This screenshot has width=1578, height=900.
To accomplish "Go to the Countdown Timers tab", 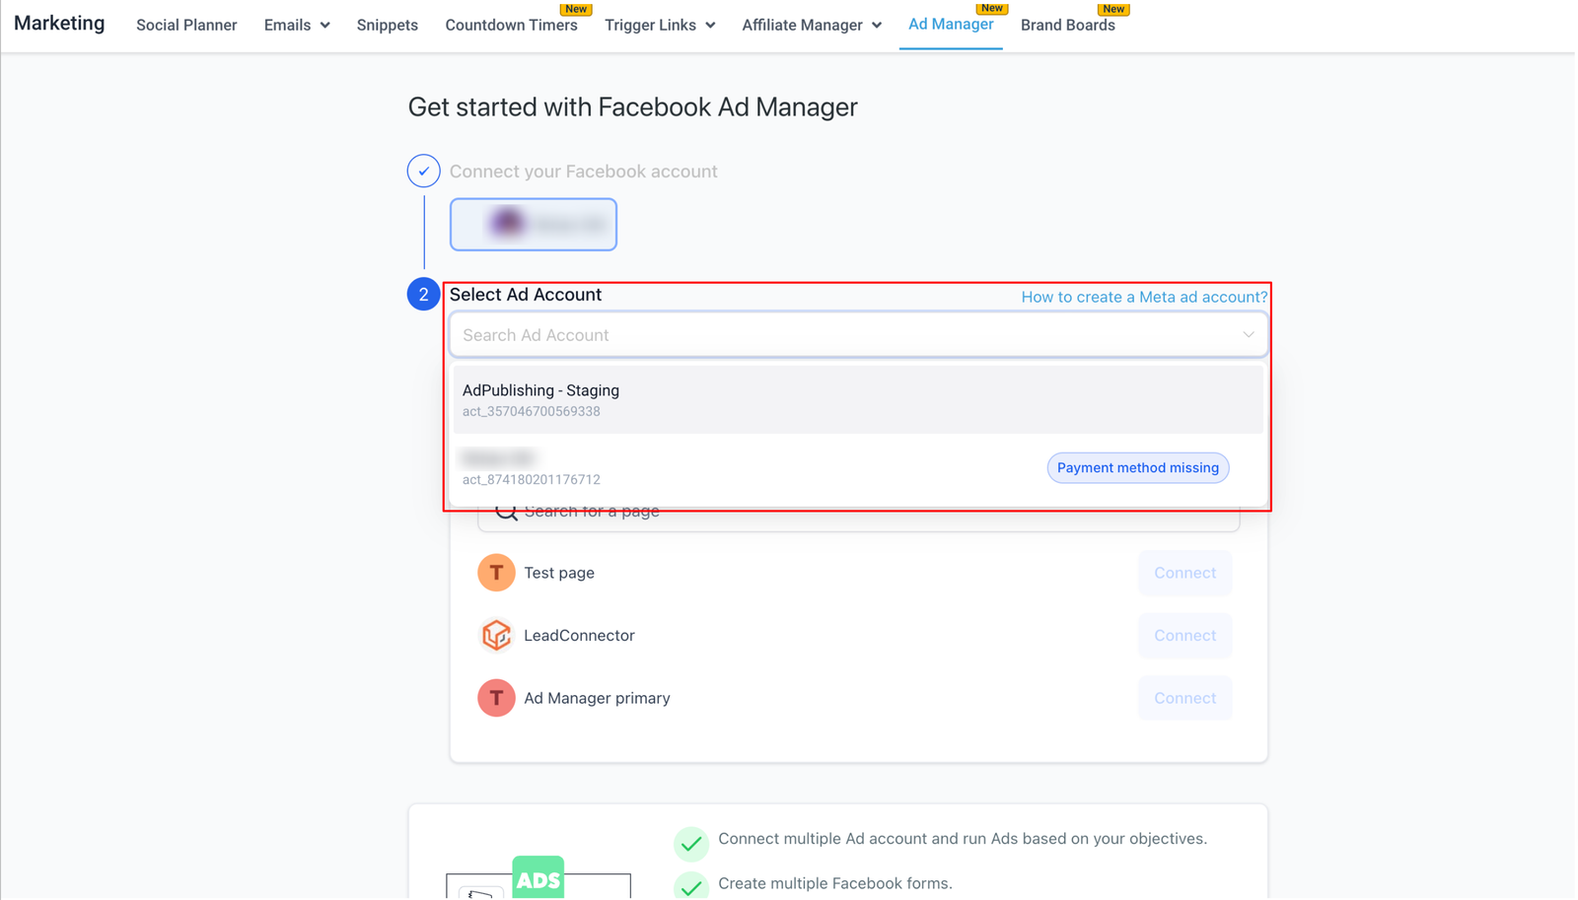I will coord(511,26).
